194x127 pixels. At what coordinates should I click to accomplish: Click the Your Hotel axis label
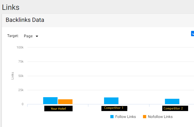[x=58, y=108]
